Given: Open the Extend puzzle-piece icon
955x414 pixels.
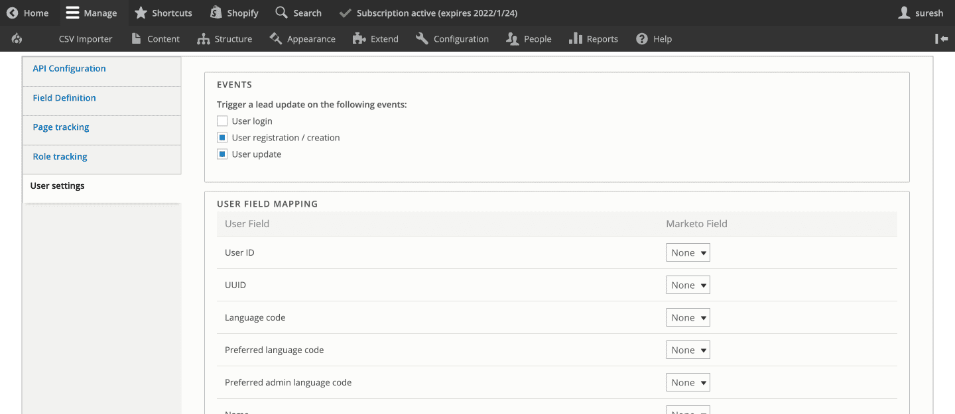Looking at the screenshot, I should [x=359, y=39].
